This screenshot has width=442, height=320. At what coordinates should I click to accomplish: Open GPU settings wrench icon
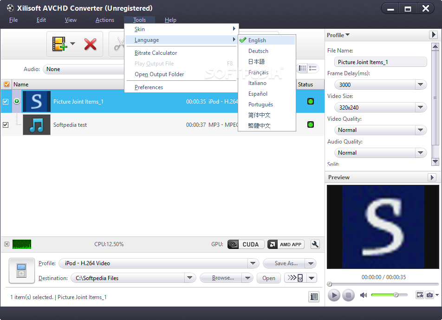click(x=315, y=244)
